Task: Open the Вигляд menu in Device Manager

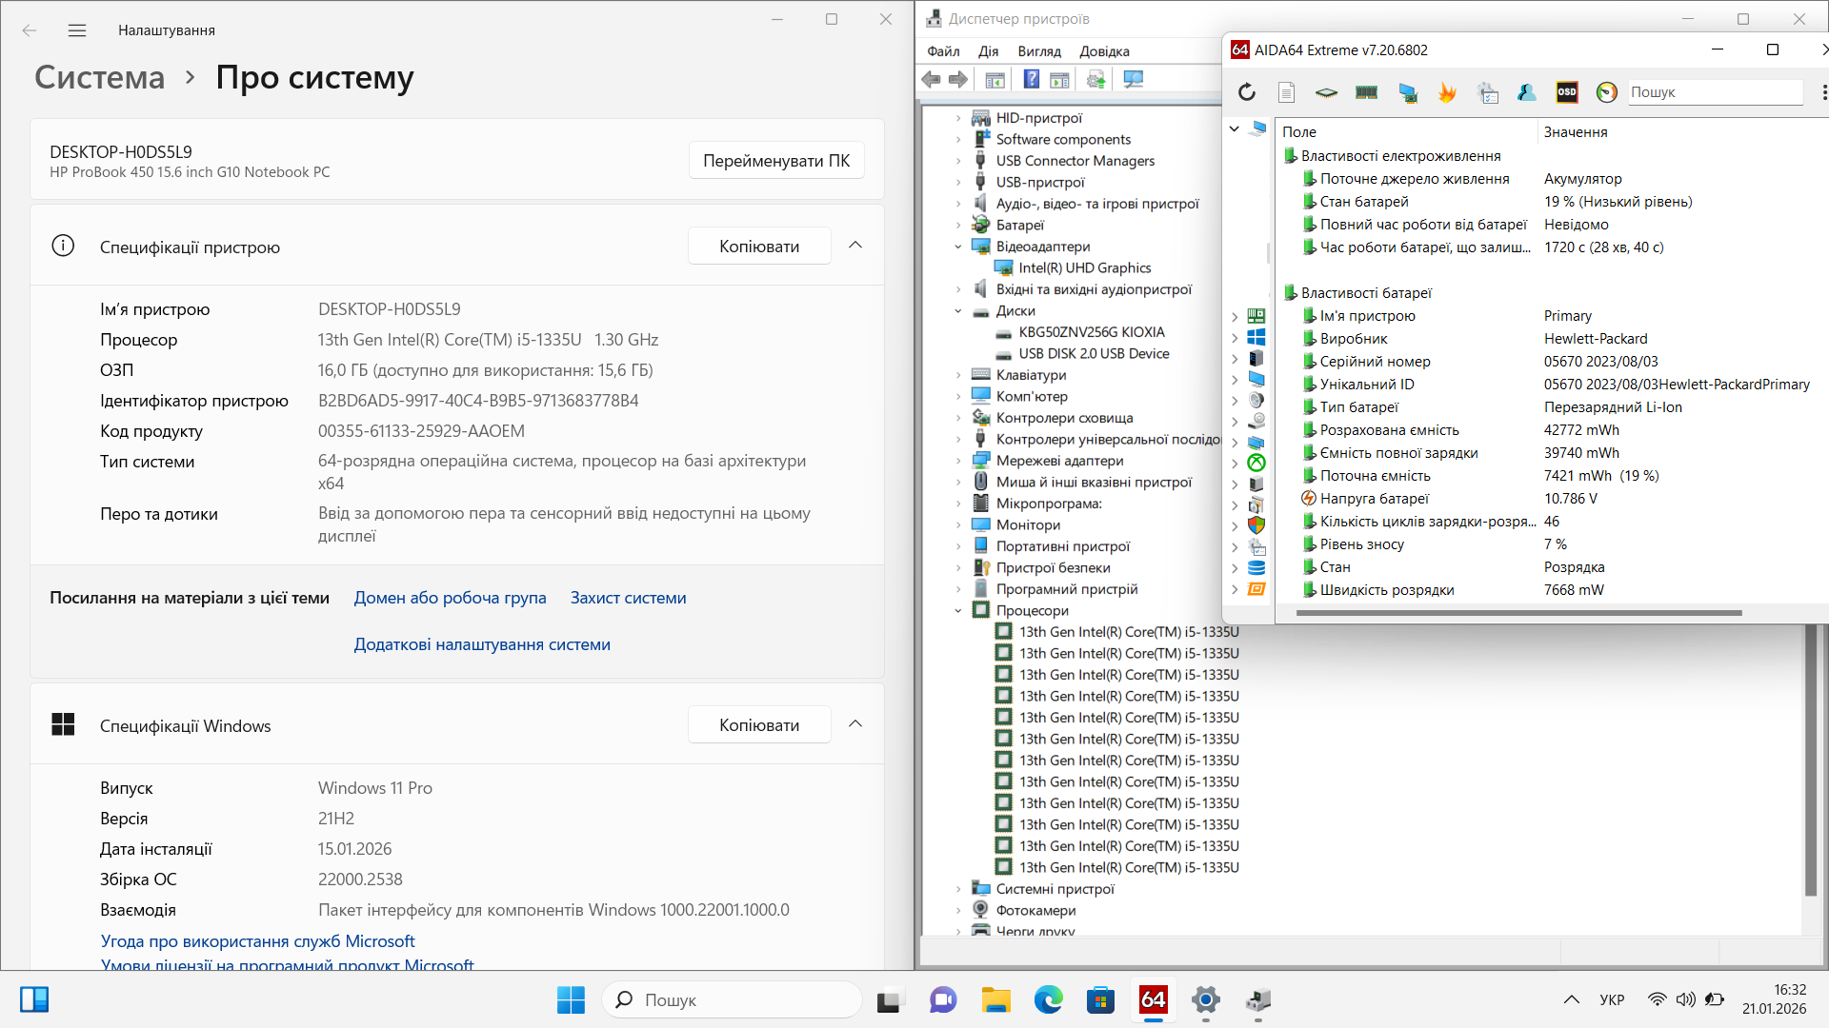Action: click(1038, 51)
